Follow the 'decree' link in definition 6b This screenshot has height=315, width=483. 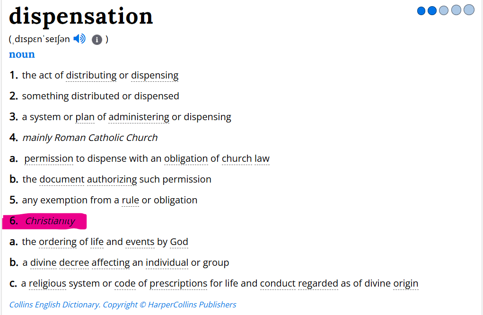pyautogui.click(x=74, y=262)
